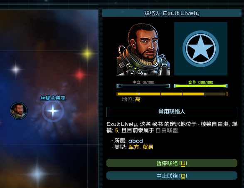The height and width of the screenshot is (188, 244).
Task: Toggle 常用联络人 favorite contact
Action: 172,112
